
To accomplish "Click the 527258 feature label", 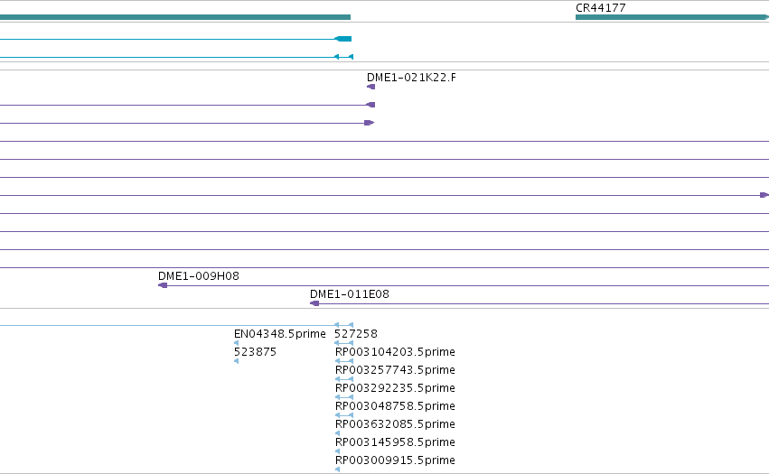I will [355, 334].
